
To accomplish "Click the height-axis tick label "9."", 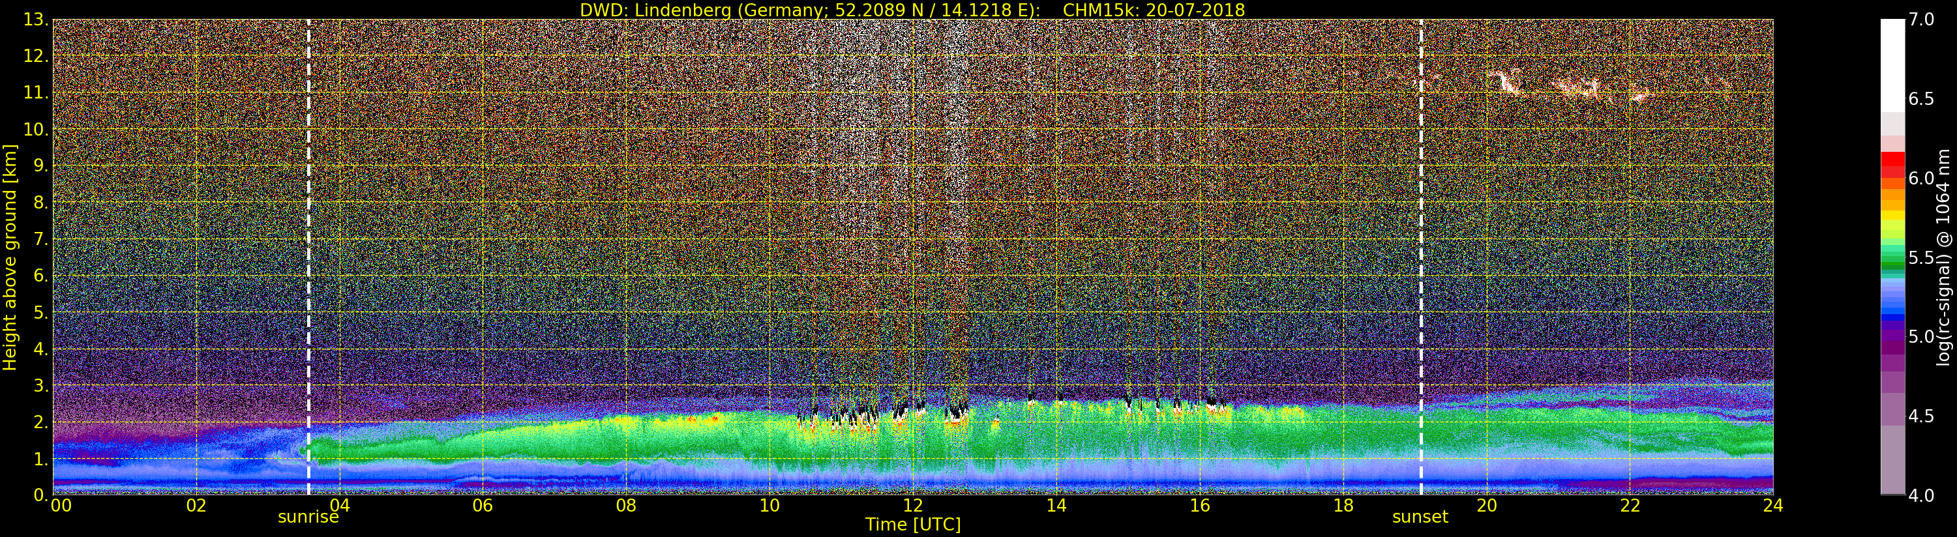I will tap(41, 166).
